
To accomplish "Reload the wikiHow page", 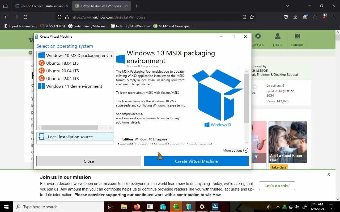I will (x=25, y=17).
